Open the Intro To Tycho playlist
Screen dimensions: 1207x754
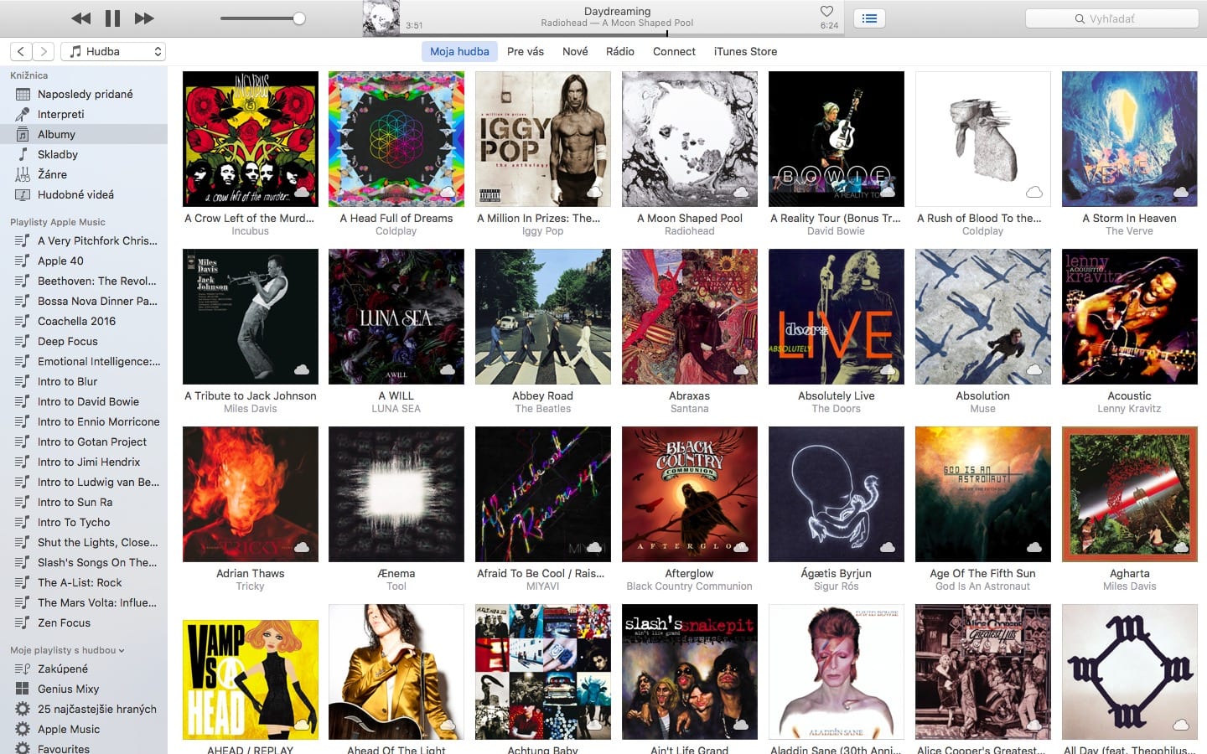click(x=84, y=522)
